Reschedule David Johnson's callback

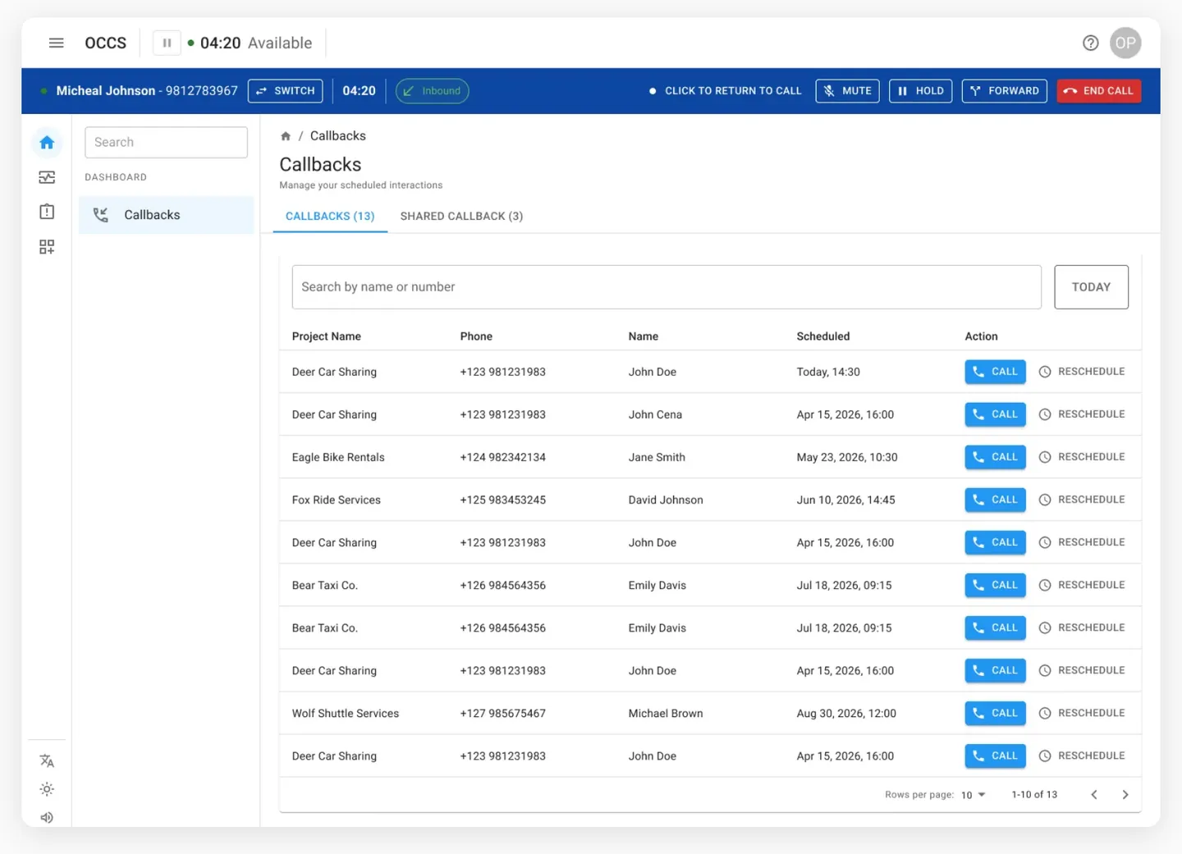1082,500
